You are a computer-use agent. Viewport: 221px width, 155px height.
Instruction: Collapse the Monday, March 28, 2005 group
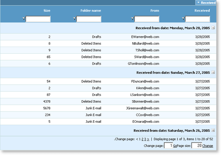point(213,28)
